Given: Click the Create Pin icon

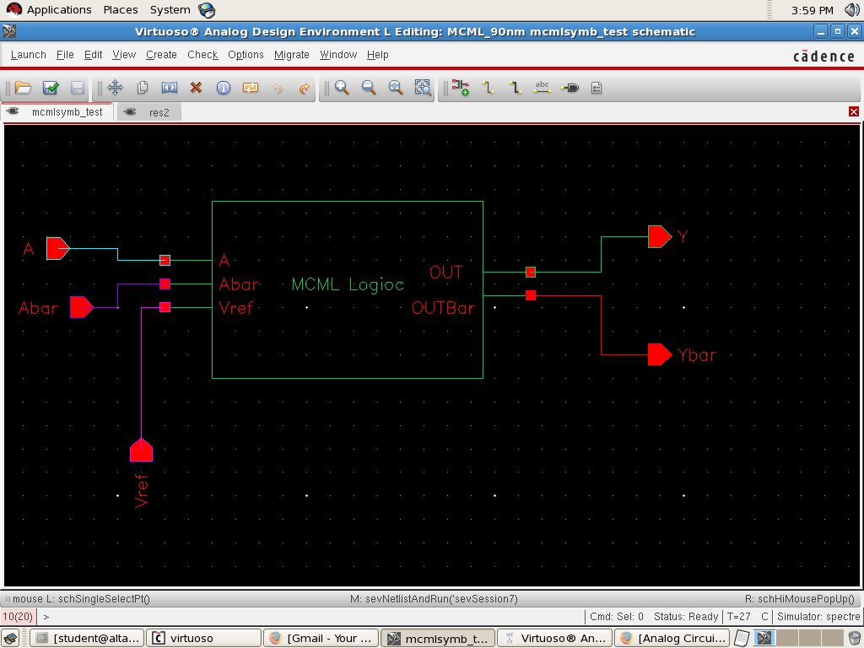Looking at the screenshot, I should [x=570, y=88].
